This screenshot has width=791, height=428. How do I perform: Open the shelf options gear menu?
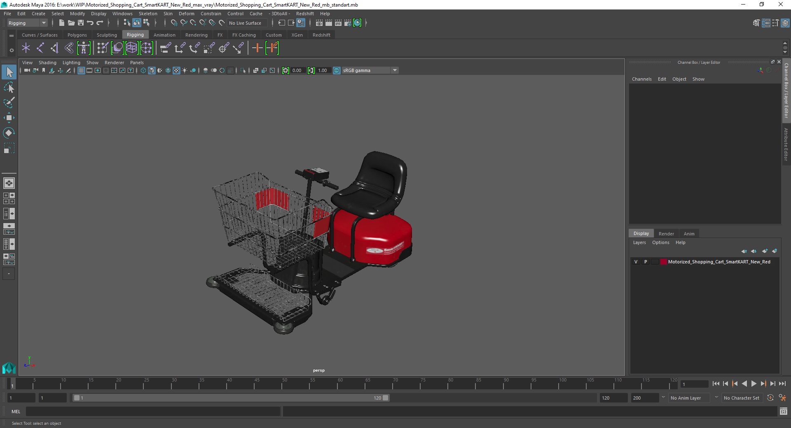tap(12, 50)
